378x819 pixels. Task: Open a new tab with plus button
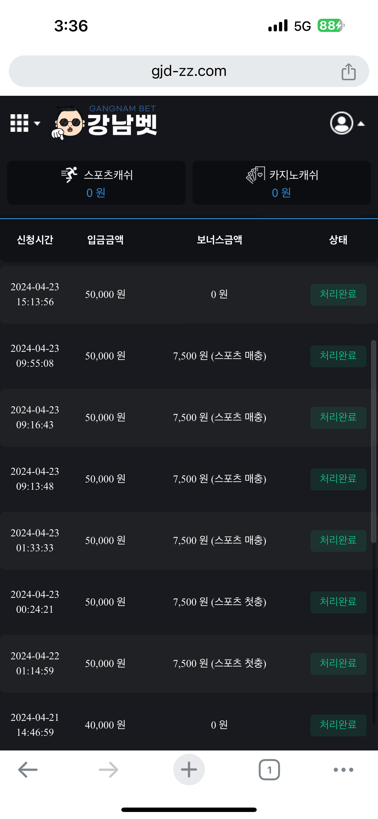click(189, 770)
